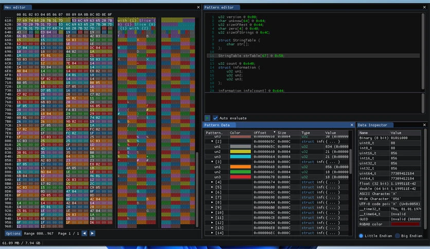Screen dimensions: 430x249
Task: Click the Pattern Data vertical scrollbar
Action: pyautogui.click(x=351, y=162)
